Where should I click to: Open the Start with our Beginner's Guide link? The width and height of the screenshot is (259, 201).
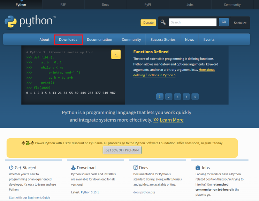coord(29,198)
